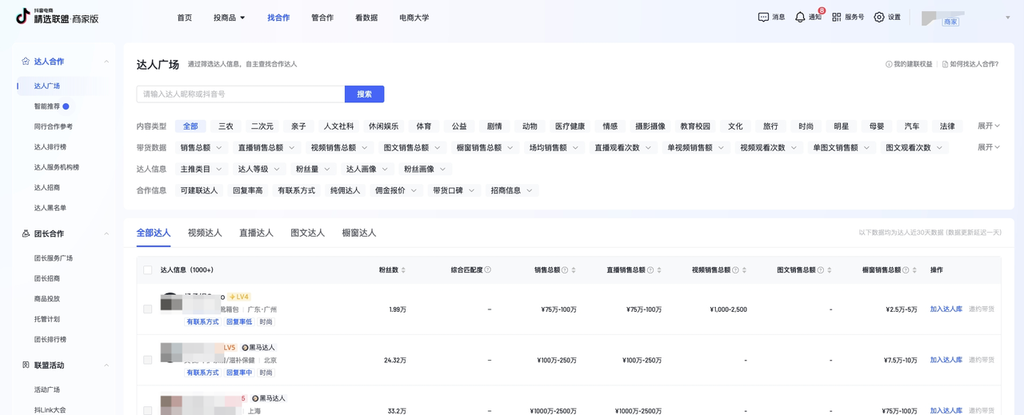Open 看数据 in top navigation
The width and height of the screenshot is (1024, 415).
pos(366,18)
